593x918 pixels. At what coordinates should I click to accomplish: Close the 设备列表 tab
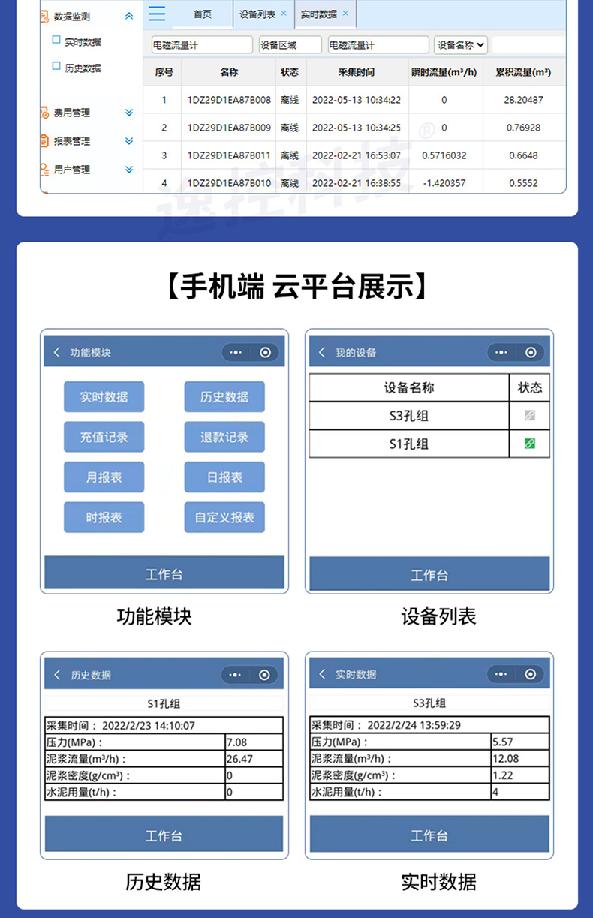pos(284,14)
